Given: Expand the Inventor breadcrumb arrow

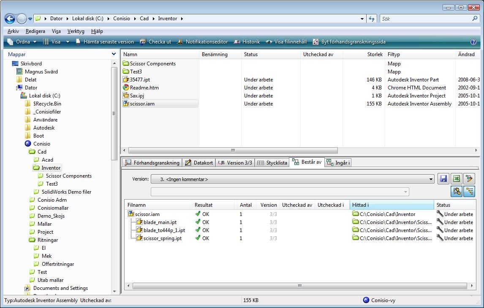Looking at the screenshot, I should 182,19.
